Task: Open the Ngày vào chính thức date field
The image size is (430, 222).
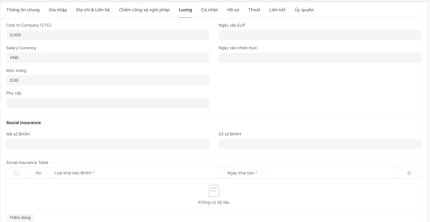Action: tap(320, 58)
